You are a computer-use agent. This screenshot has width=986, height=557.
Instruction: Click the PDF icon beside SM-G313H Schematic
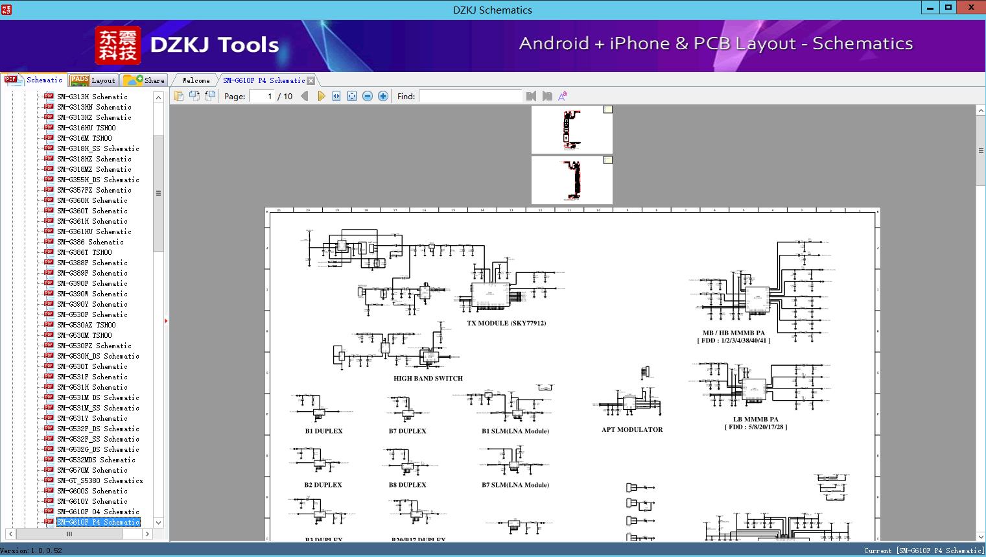tap(49, 96)
